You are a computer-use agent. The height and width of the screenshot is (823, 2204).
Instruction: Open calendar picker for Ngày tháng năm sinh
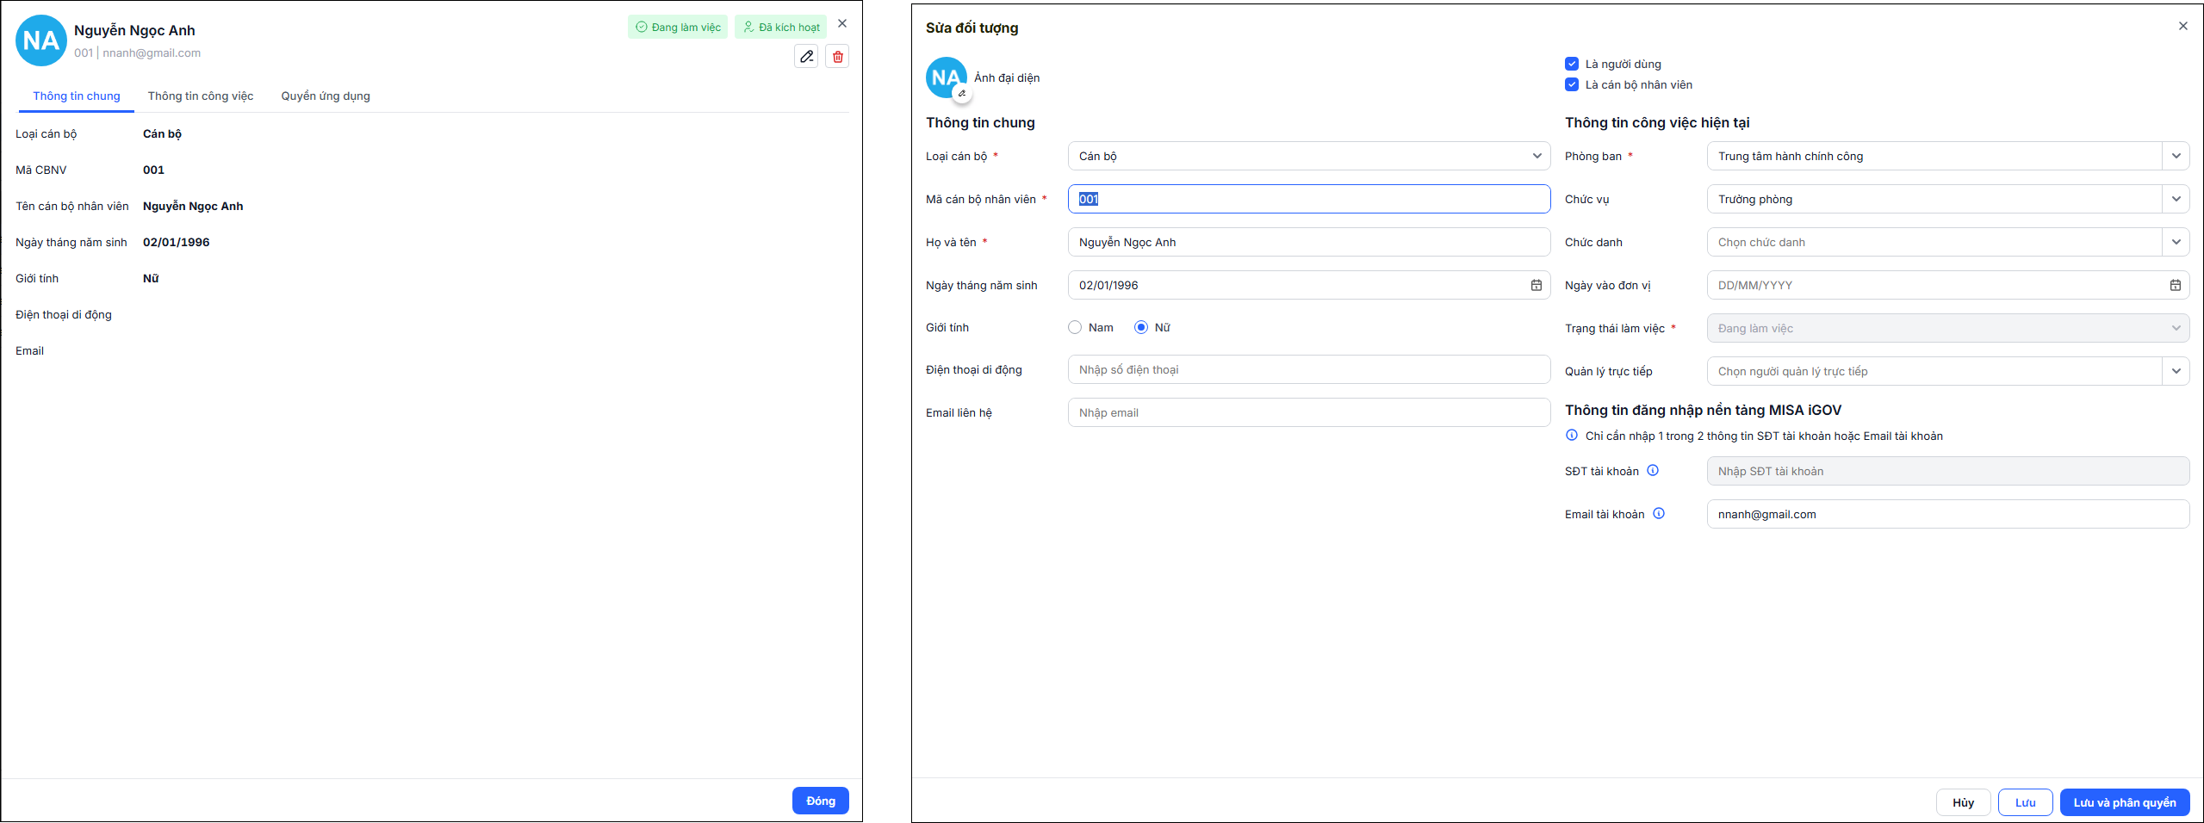tap(1536, 286)
